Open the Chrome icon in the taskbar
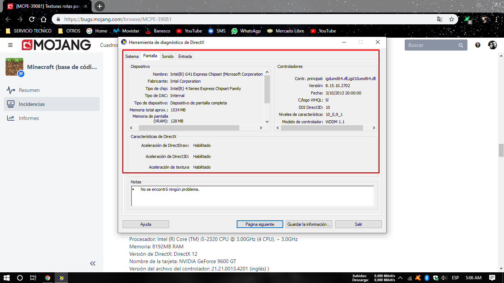Viewport: 504px width, 283px height. 48,278
